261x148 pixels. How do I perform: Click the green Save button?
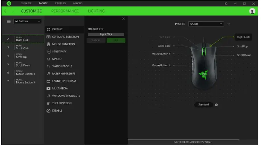click(116, 40)
